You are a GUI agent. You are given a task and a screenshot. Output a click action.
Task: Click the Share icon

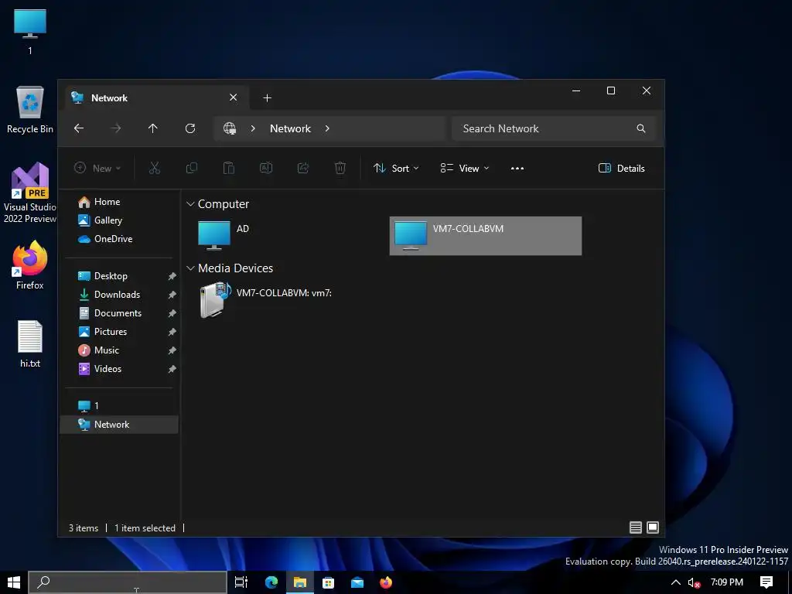(x=303, y=168)
